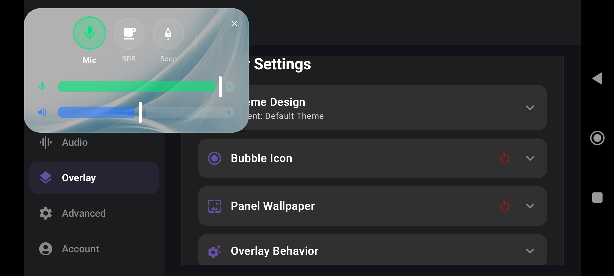This screenshot has height=276, width=614.
Task: Expand the Panel Wallpaper chevron
Action: click(x=530, y=206)
